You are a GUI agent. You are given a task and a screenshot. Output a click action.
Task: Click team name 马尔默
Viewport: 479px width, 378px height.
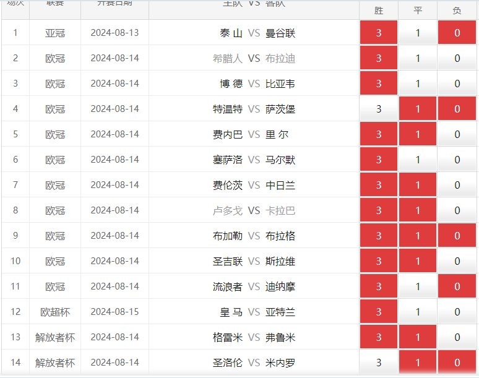point(280,160)
